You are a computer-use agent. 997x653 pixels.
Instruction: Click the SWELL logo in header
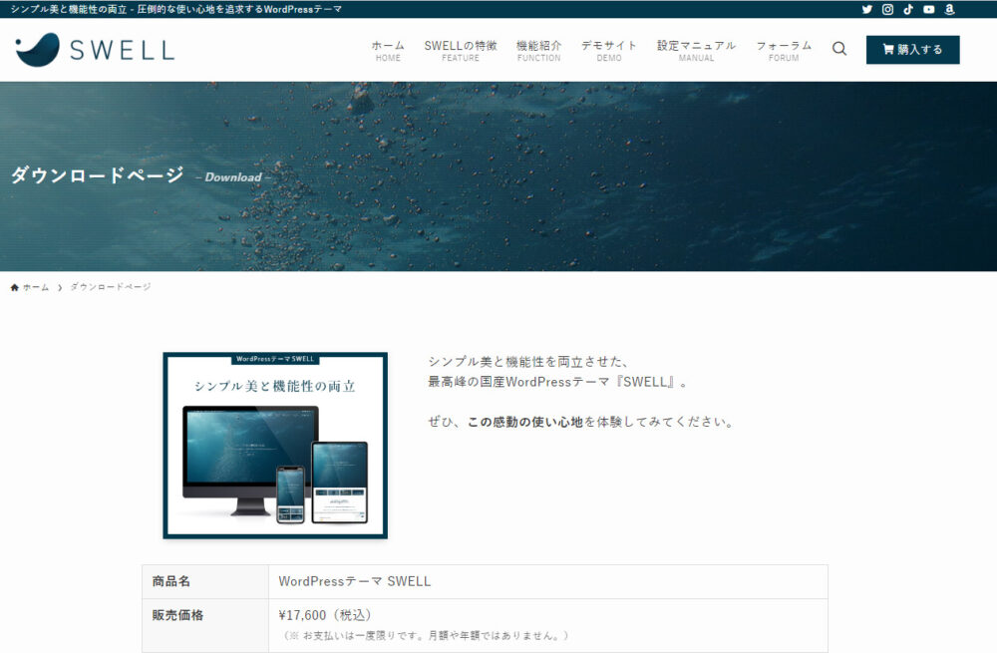pos(95,49)
